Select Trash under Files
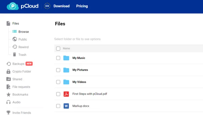 tap(22, 55)
